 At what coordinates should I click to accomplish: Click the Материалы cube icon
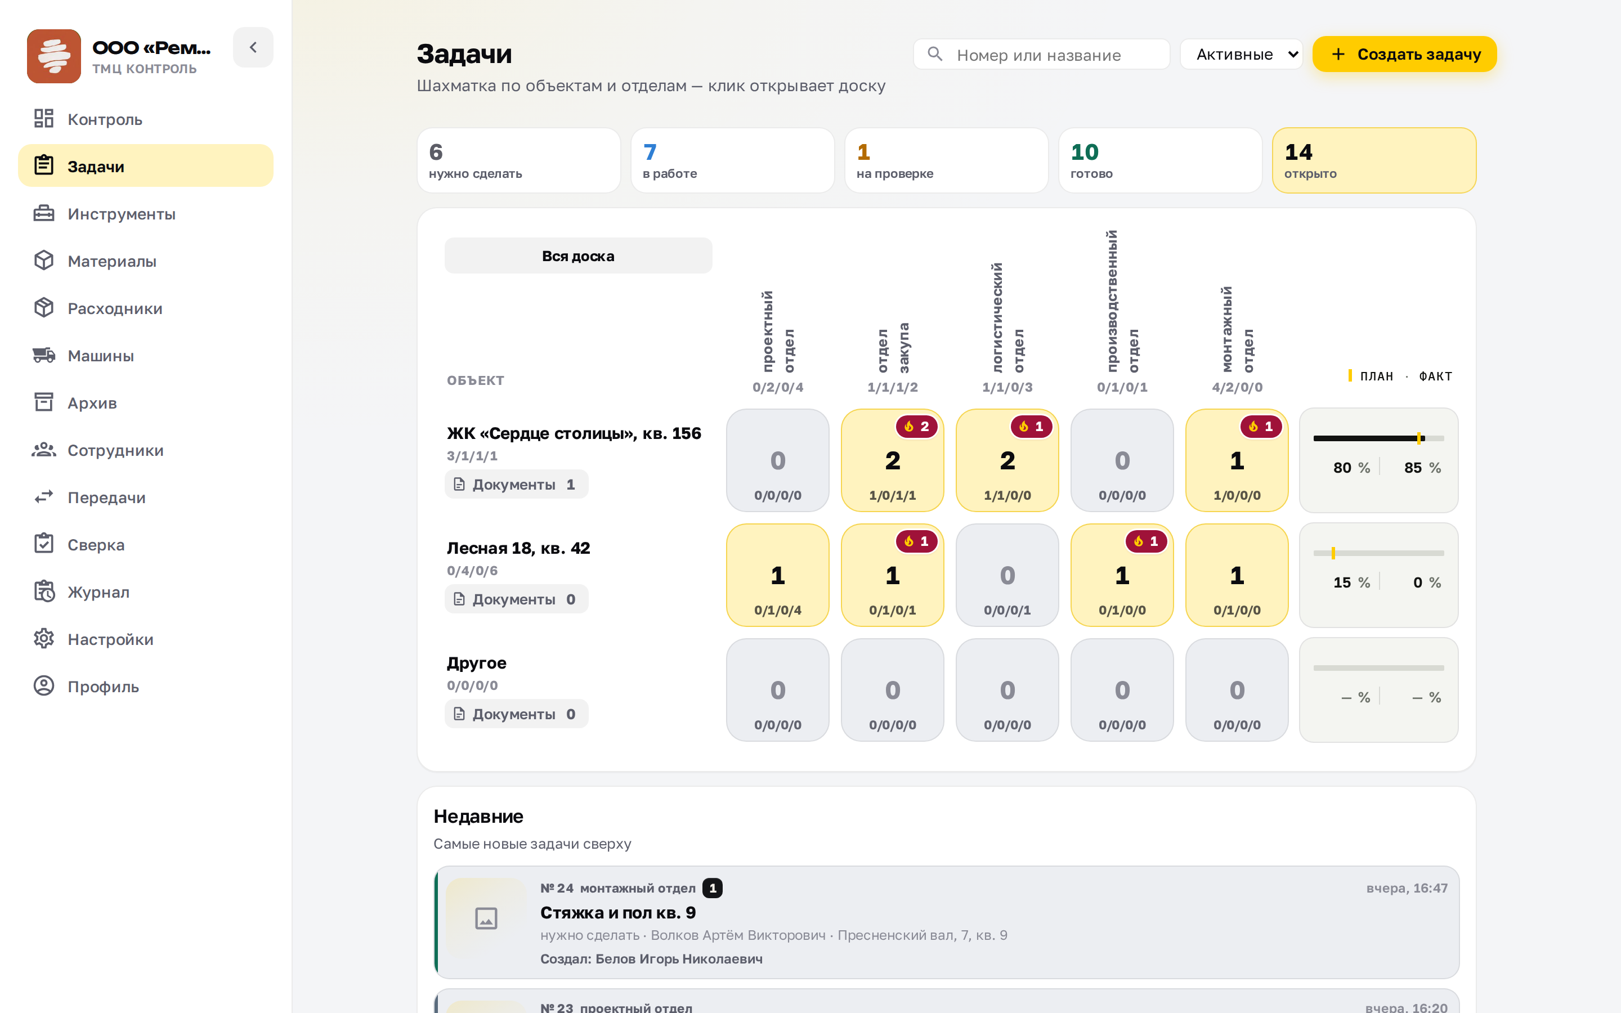coord(43,261)
